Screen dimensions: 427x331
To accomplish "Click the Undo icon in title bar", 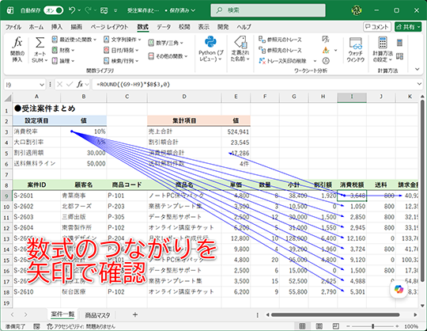I will (72, 10).
